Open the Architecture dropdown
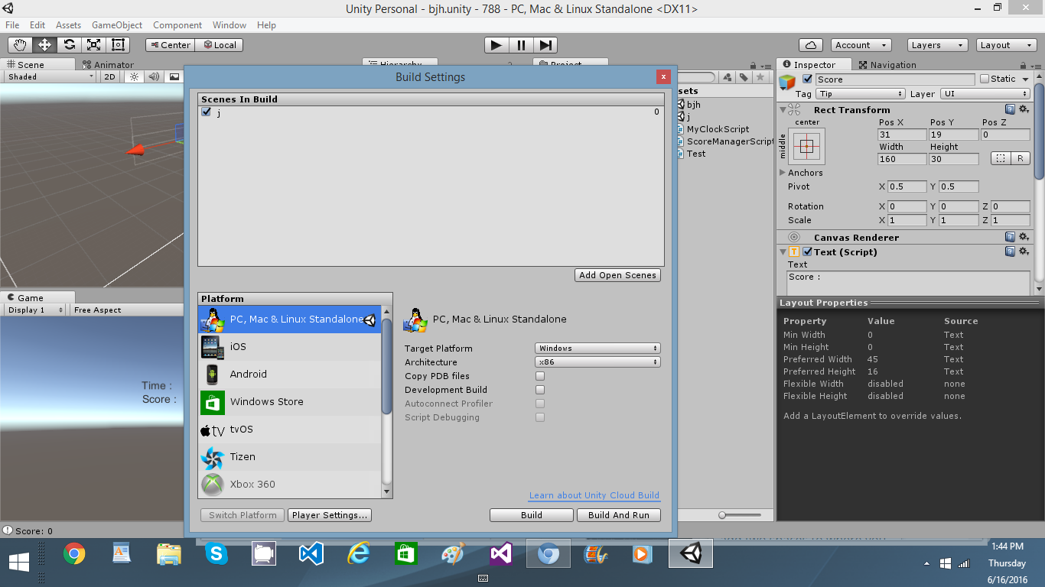The height and width of the screenshot is (587, 1045). pos(597,362)
